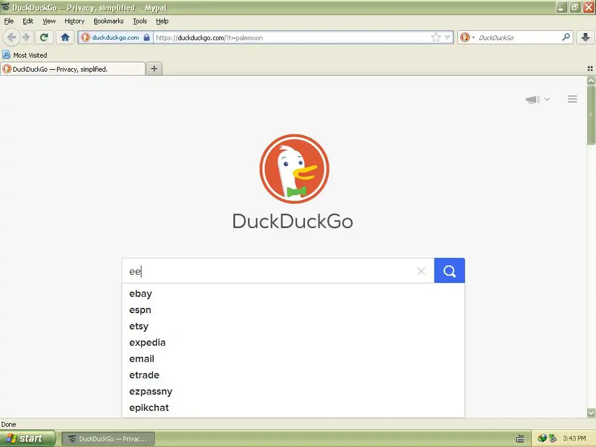
Task: Choose the 'etrade' suggestion
Action: click(293, 375)
